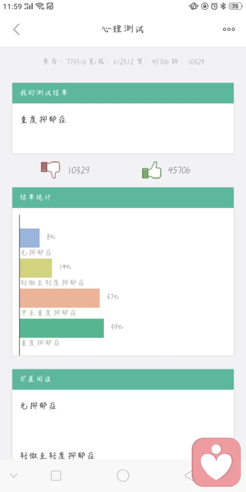
Task: Open the pink heart floating app icon
Action: 216,462
